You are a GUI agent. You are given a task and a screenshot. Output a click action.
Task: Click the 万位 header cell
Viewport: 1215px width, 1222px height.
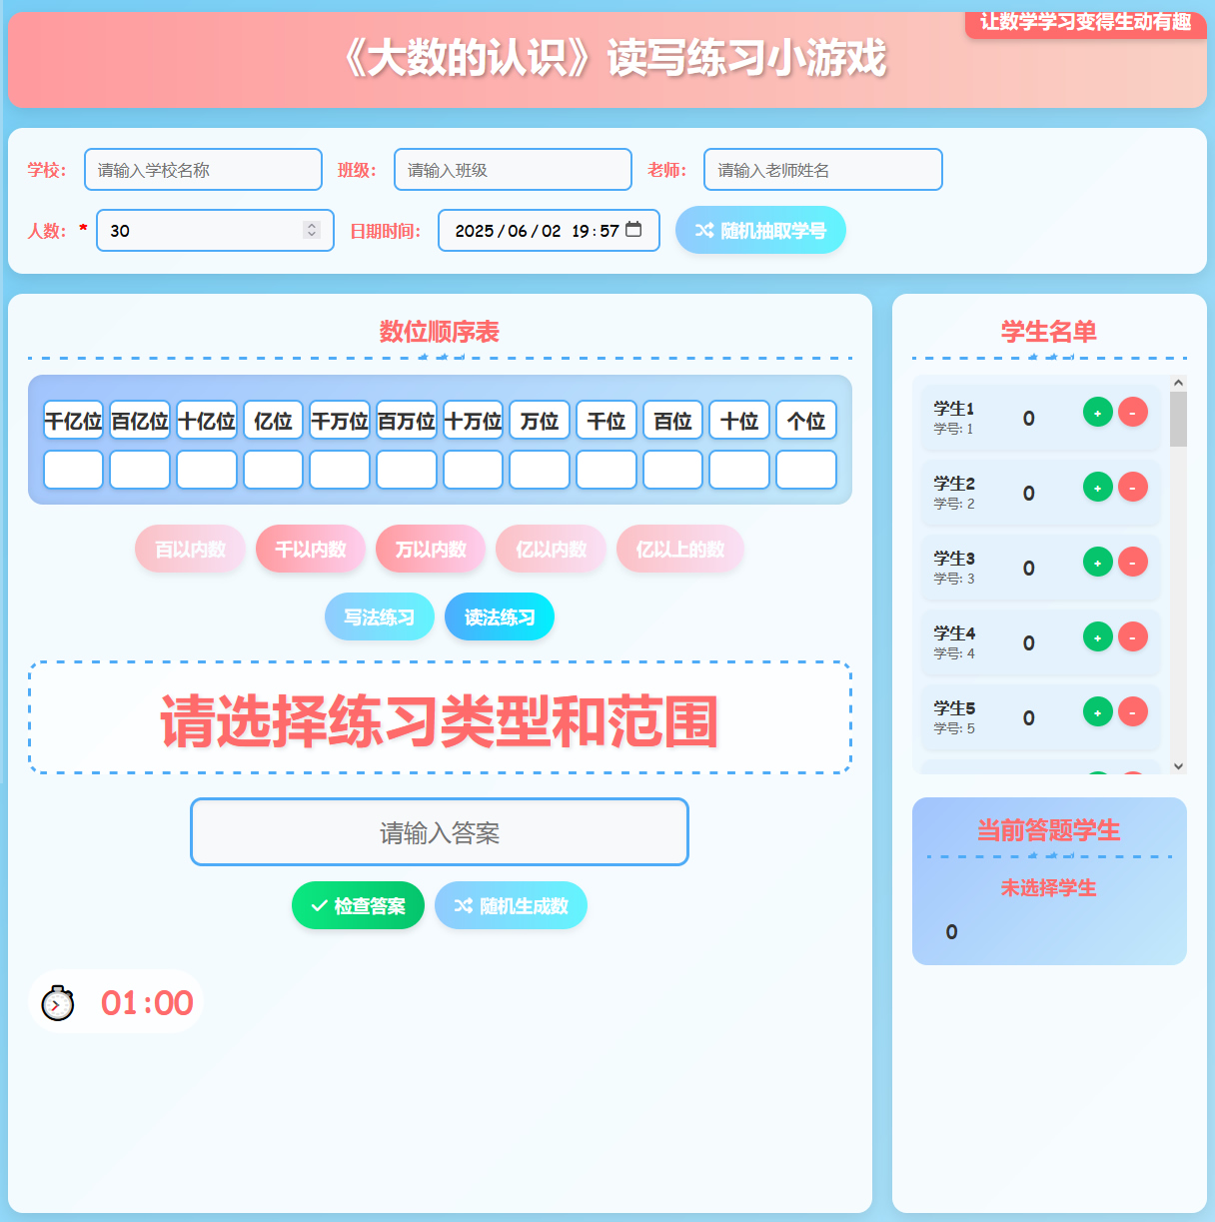(x=540, y=421)
